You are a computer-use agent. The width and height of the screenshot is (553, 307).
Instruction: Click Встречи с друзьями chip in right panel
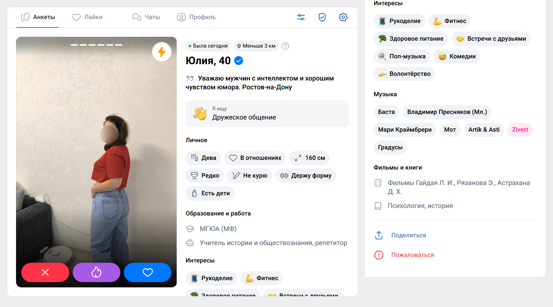(491, 39)
